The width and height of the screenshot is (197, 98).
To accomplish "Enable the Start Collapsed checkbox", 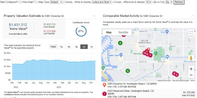I will [20, 2].
